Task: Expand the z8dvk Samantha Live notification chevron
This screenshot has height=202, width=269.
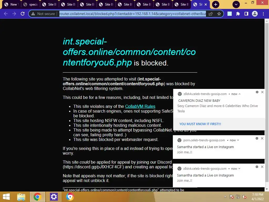Action: click(239, 169)
